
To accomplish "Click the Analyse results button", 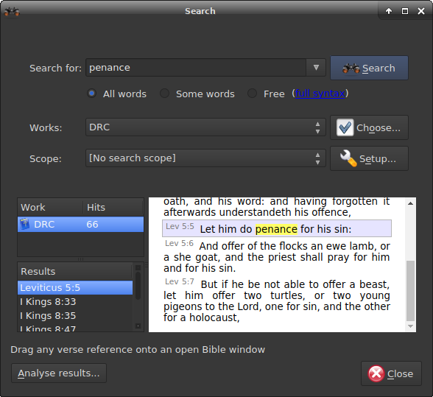I will [x=59, y=373].
